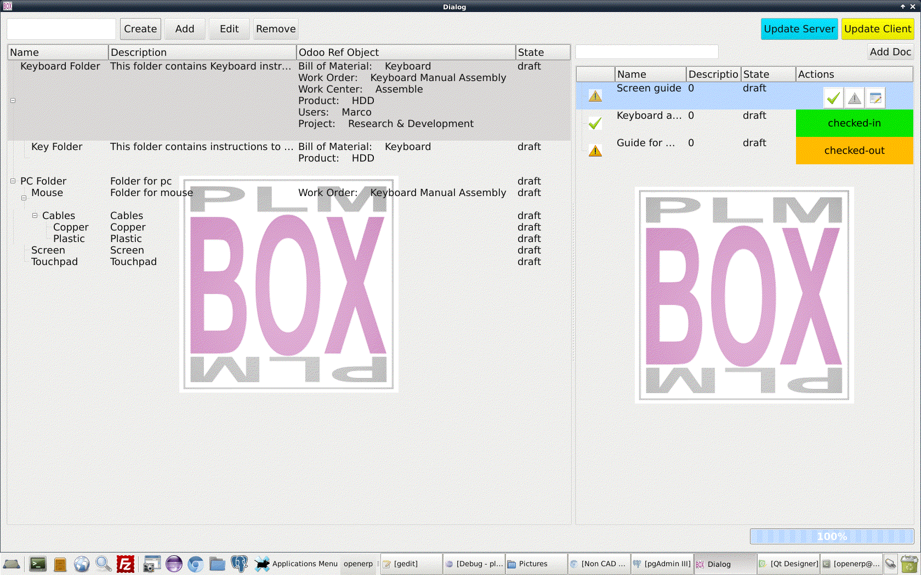Collapse the PC Folder tree node
Screen dimensions: 921x575
click(13, 181)
